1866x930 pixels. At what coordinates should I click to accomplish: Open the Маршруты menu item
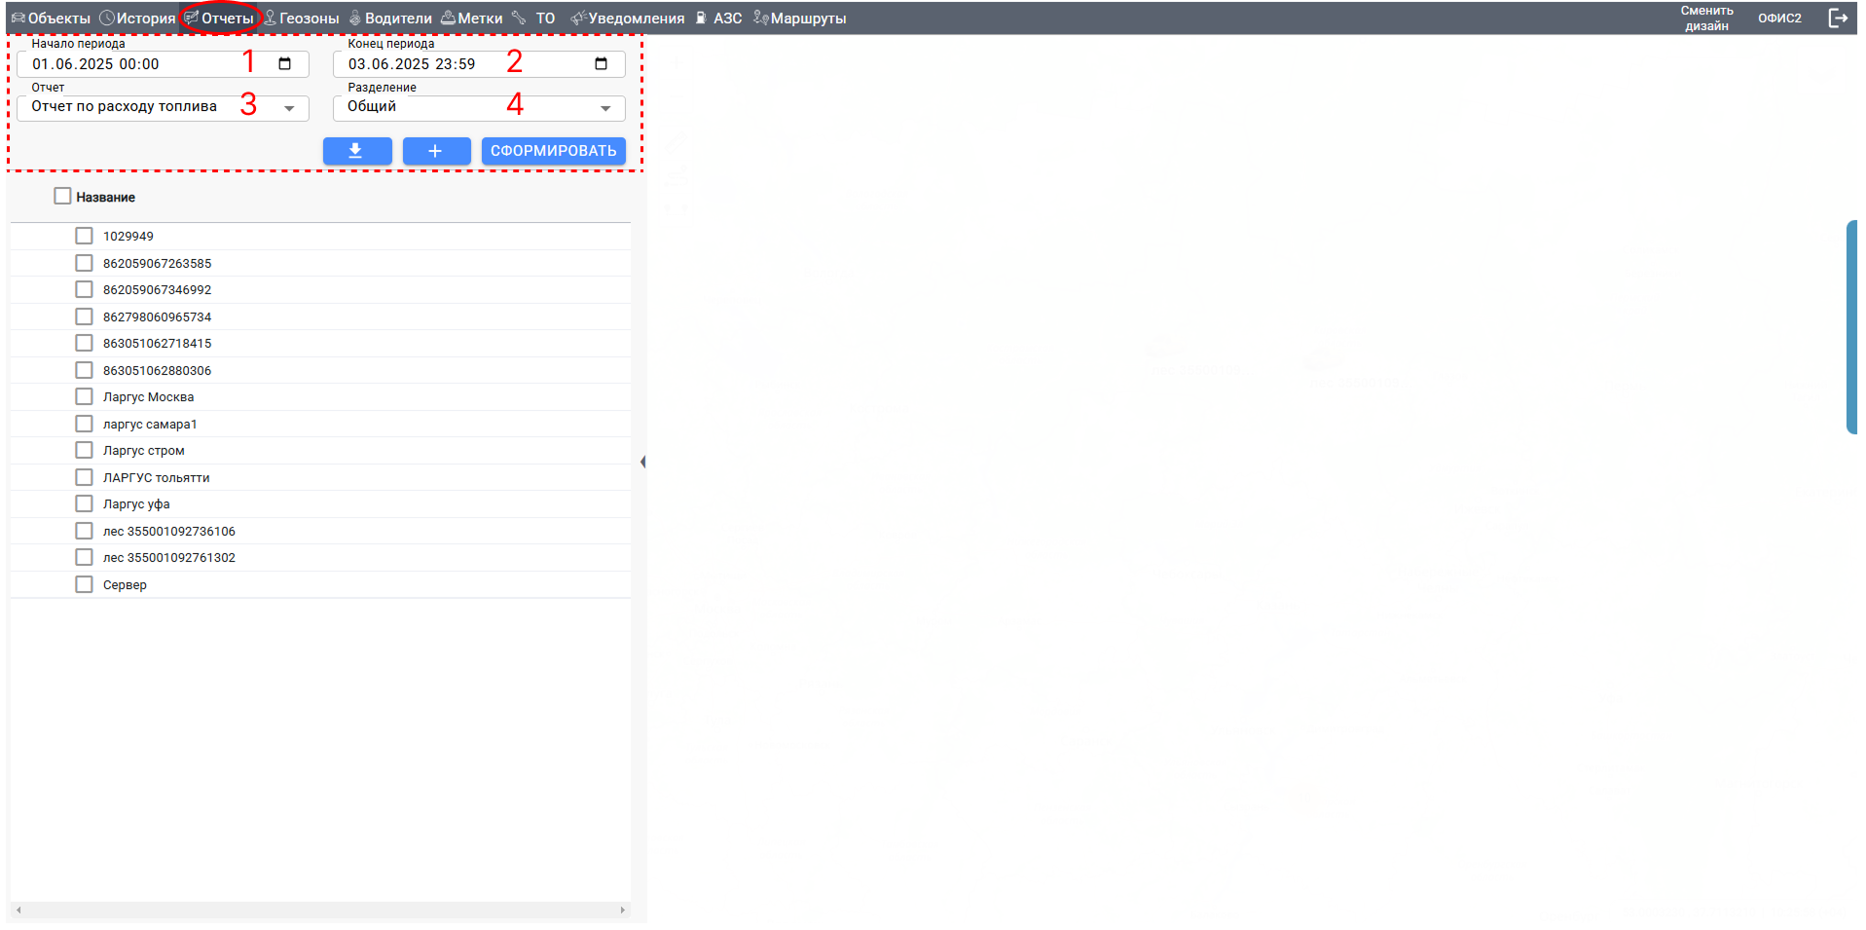[x=800, y=19]
